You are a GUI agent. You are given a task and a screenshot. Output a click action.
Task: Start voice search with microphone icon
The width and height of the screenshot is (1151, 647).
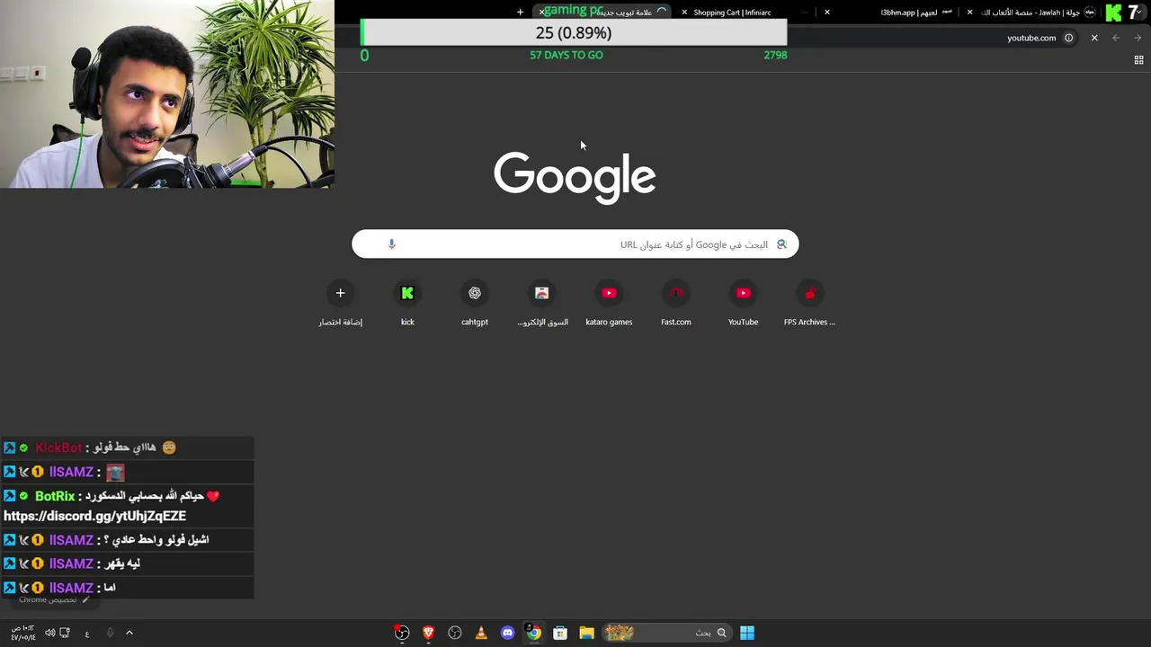(x=391, y=244)
